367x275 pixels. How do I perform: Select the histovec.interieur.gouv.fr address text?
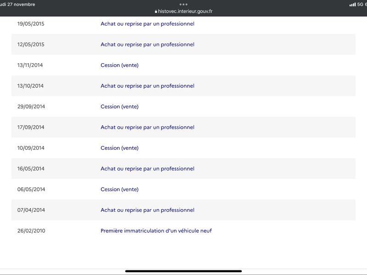(x=185, y=11)
